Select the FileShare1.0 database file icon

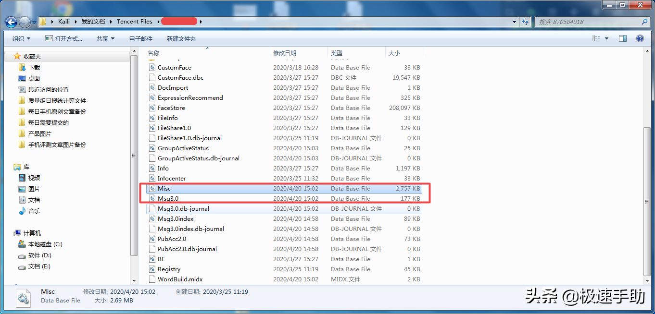tap(152, 128)
